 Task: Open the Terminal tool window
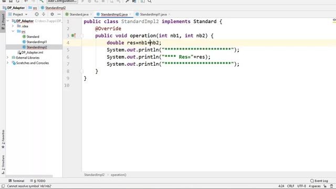click(x=16, y=181)
